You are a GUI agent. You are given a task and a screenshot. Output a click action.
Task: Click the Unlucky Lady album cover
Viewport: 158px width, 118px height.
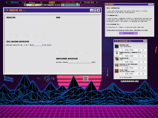(x=116, y=46)
